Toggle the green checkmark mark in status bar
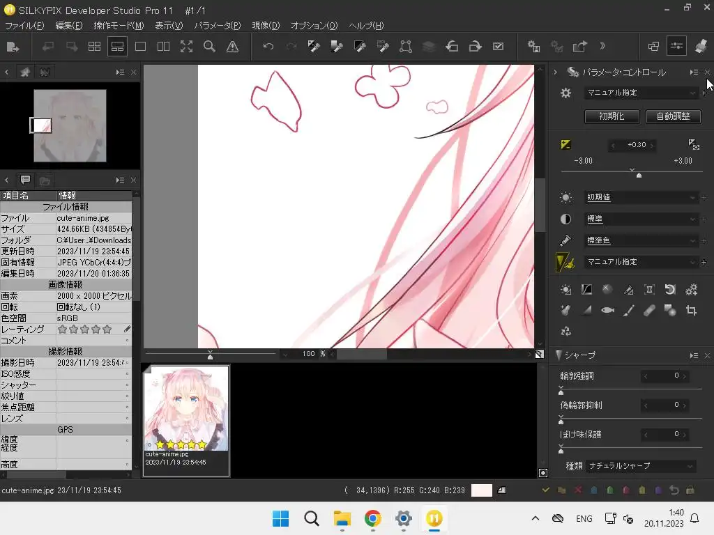 pos(545,490)
